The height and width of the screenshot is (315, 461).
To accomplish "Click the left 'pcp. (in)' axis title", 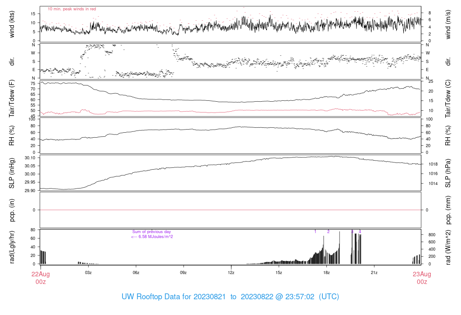I will coord(12,210).
